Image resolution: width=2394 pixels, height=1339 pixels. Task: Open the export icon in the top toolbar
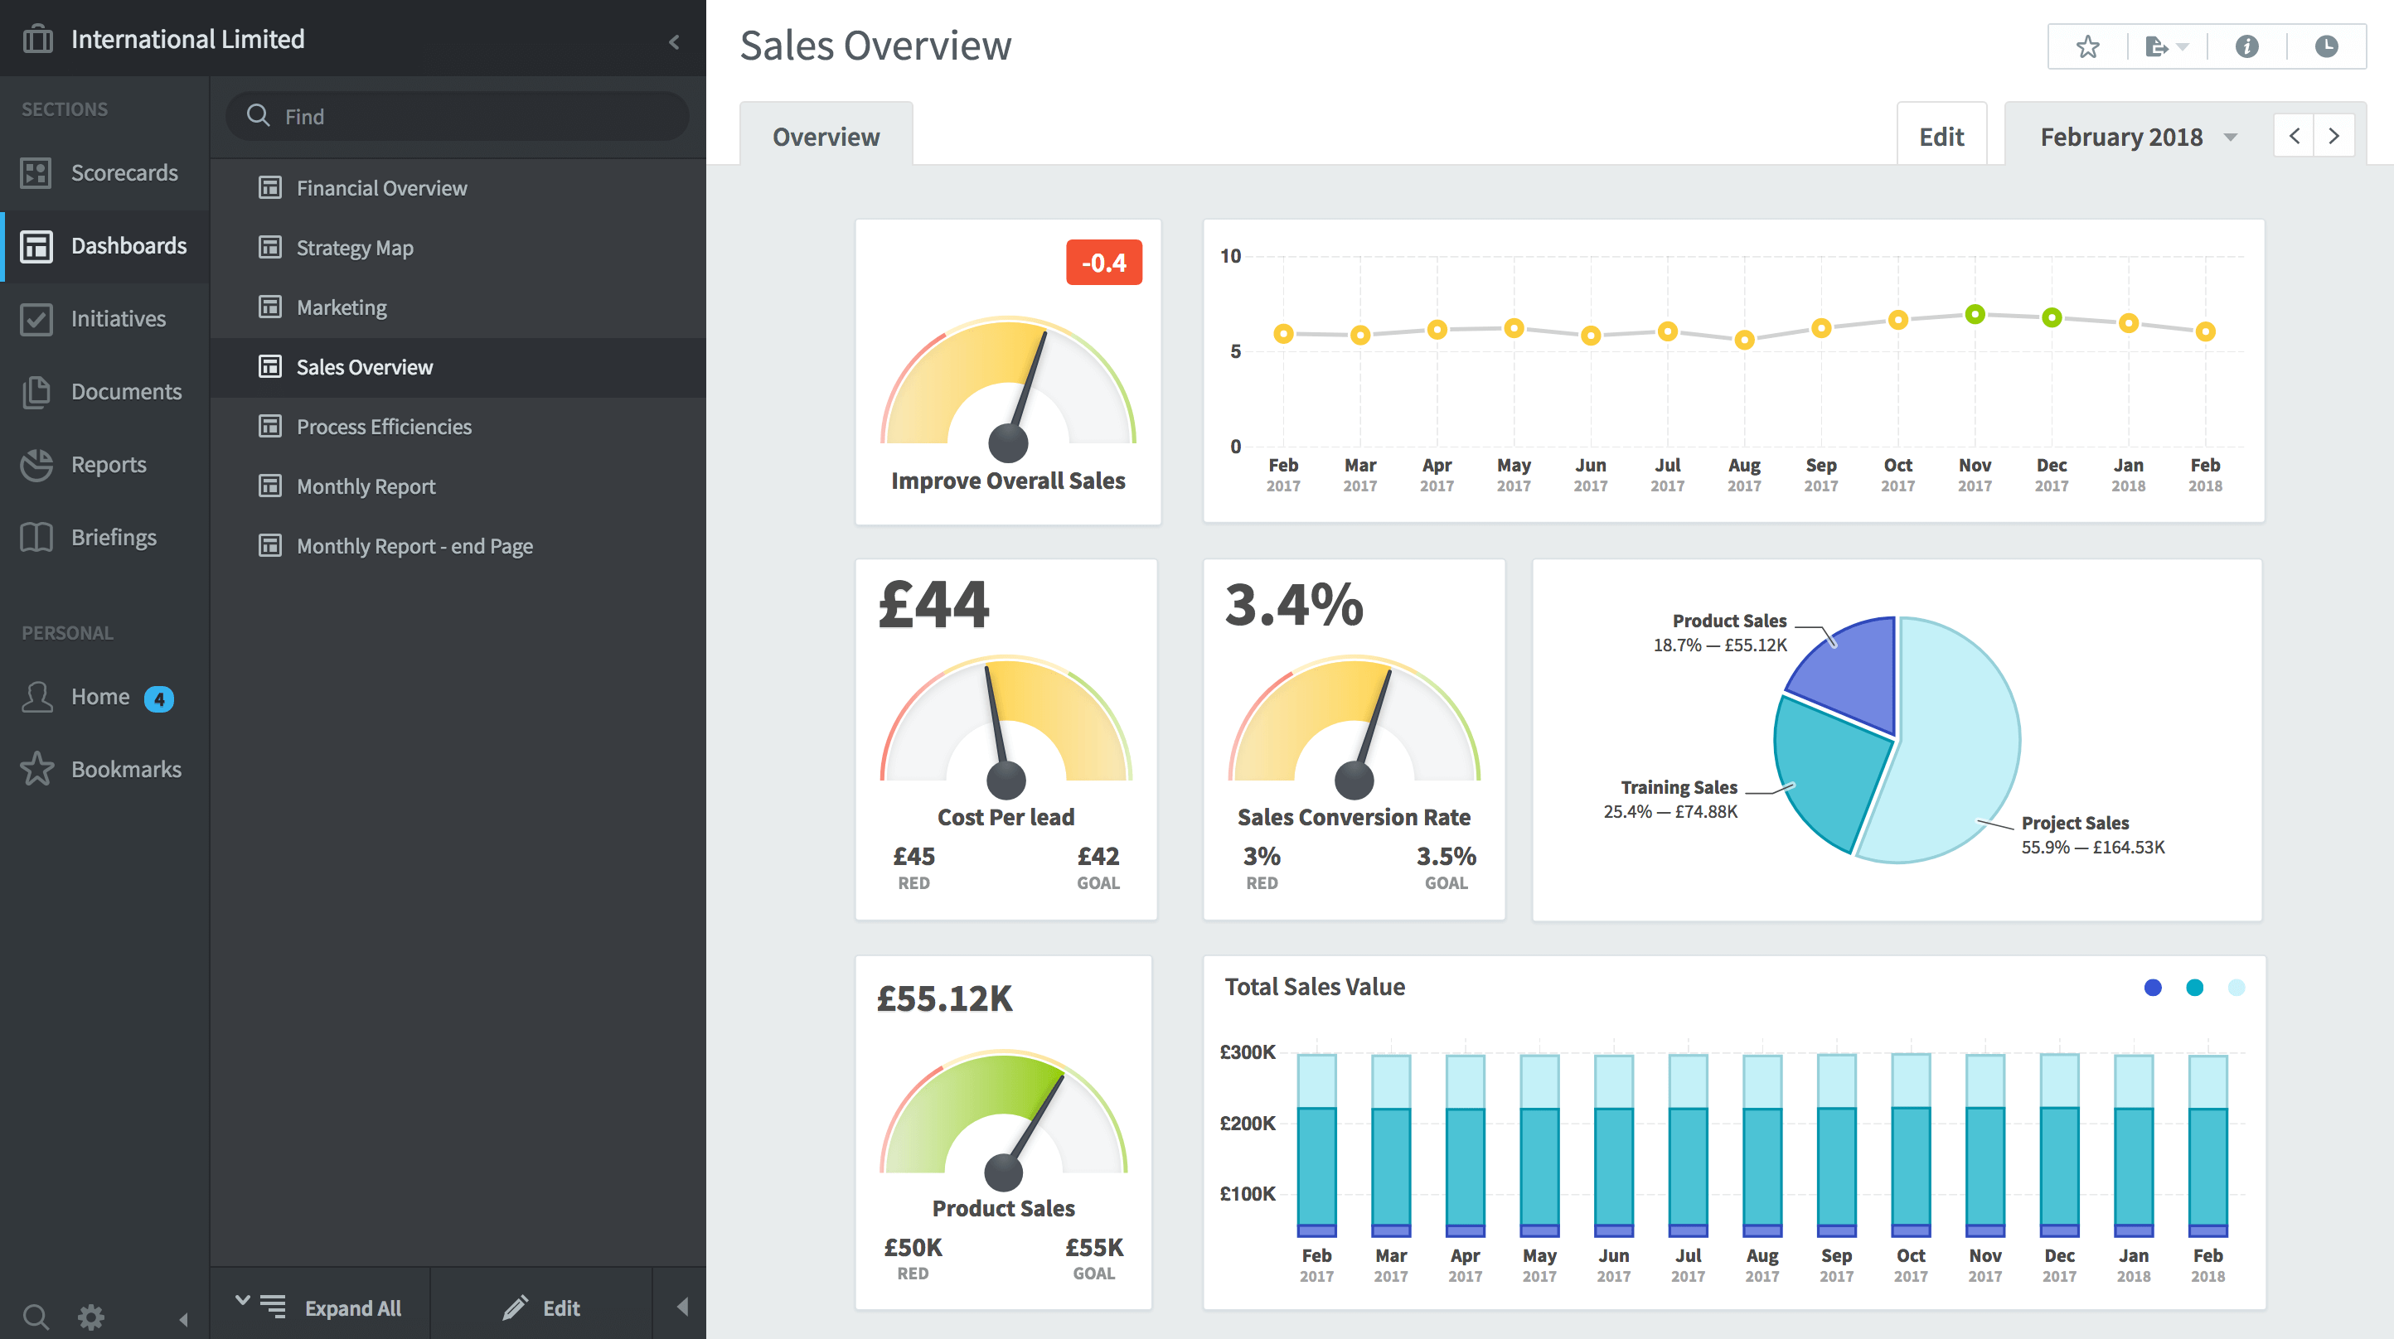click(x=2156, y=46)
